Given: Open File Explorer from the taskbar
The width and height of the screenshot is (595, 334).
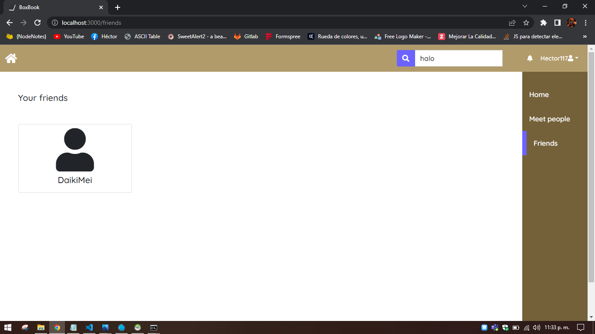Looking at the screenshot, I should [41, 327].
